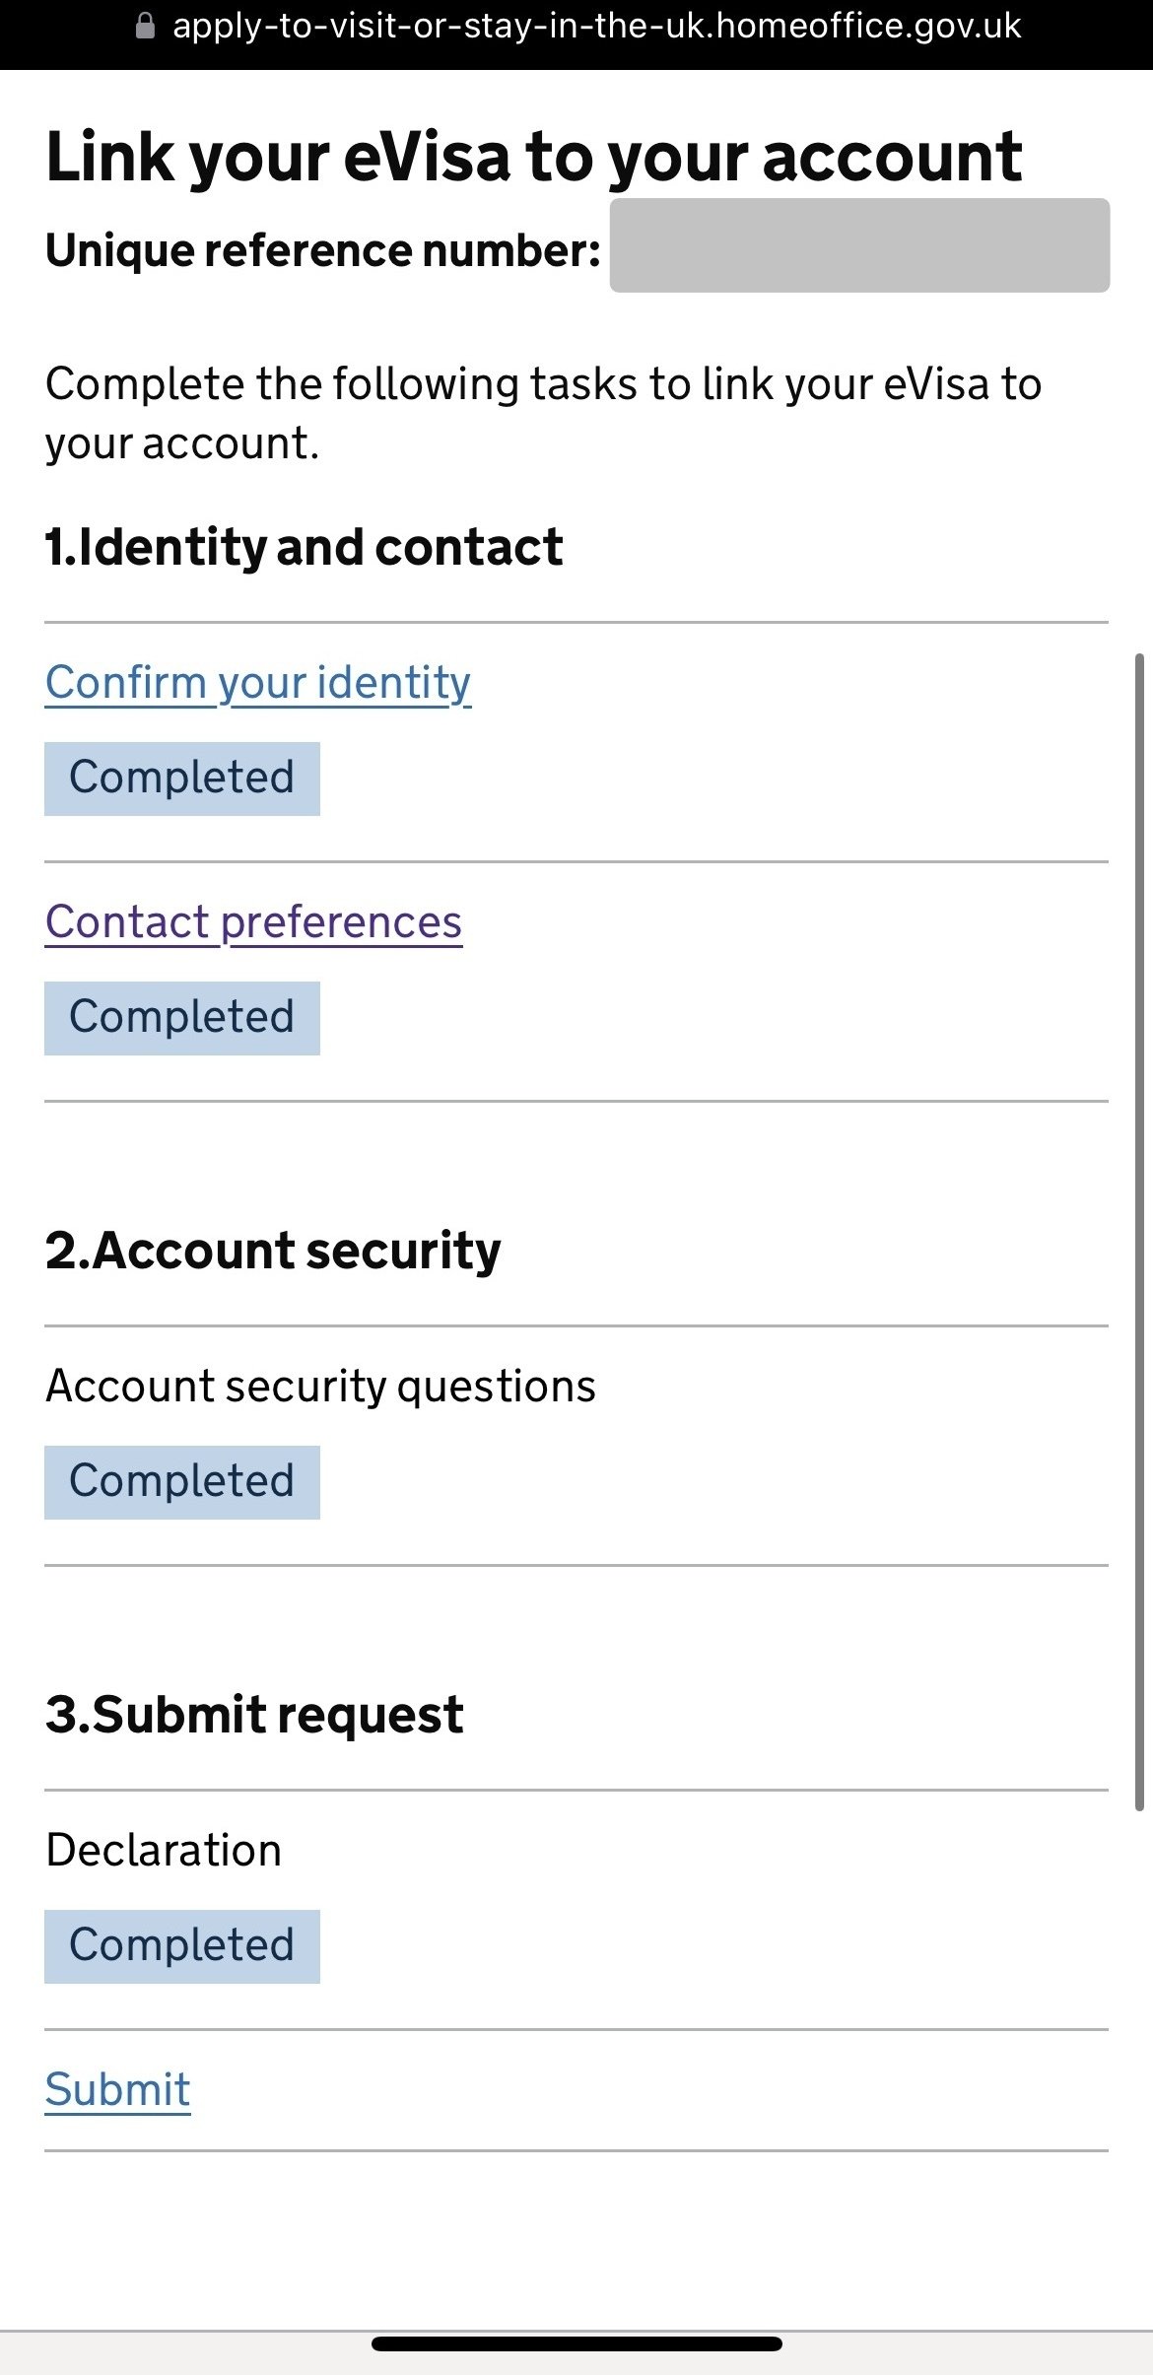This screenshot has height=2375, width=1153.
Task: Open the Confirm your identity link
Action: click(258, 682)
